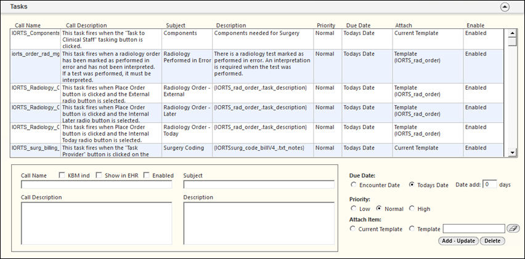
Task: Click the Radiology Order - Later subject cell
Action: click(187, 113)
